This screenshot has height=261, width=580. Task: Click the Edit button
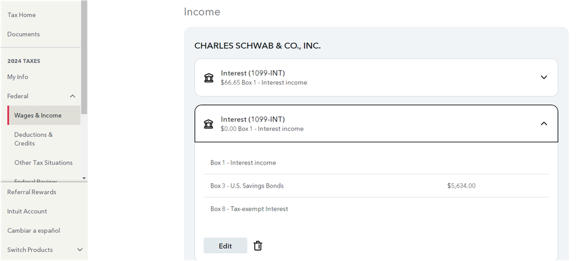(x=225, y=246)
